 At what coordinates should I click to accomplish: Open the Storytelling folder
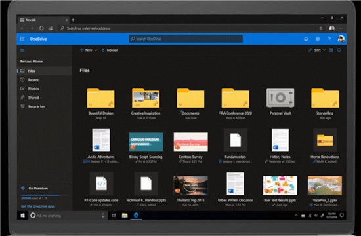[x=325, y=98]
